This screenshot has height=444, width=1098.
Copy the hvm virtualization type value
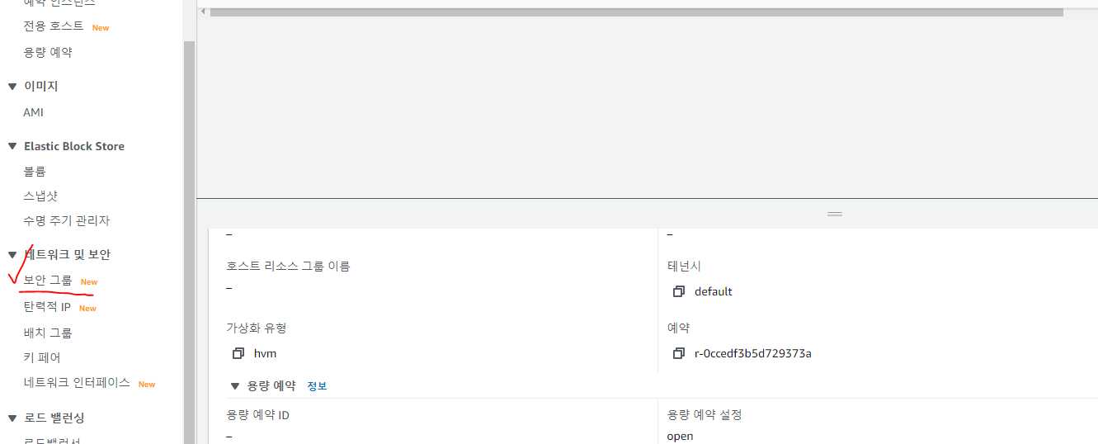coord(238,353)
